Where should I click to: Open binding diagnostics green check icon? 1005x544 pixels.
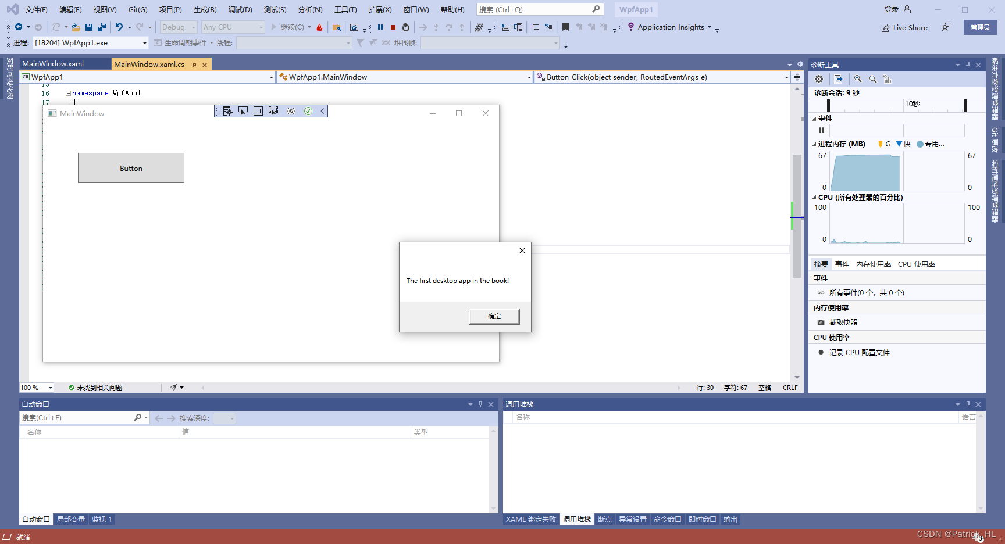[x=308, y=111]
